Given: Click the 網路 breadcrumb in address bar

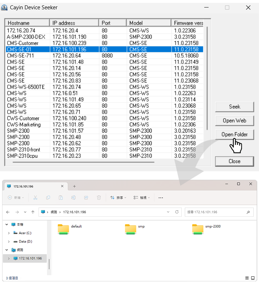Looking at the screenshot, I should [x=54, y=212].
